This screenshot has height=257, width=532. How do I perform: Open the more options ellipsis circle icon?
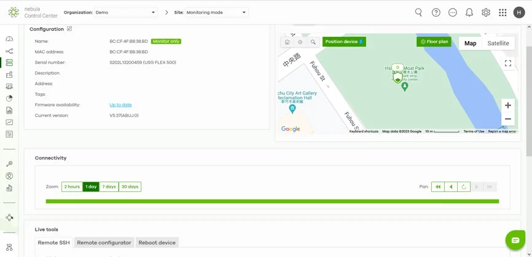point(453,12)
